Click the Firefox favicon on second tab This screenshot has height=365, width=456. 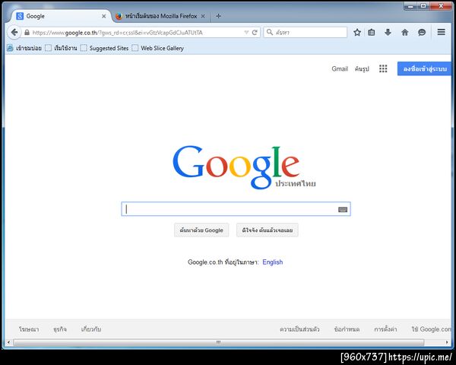(x=119, y=16)
